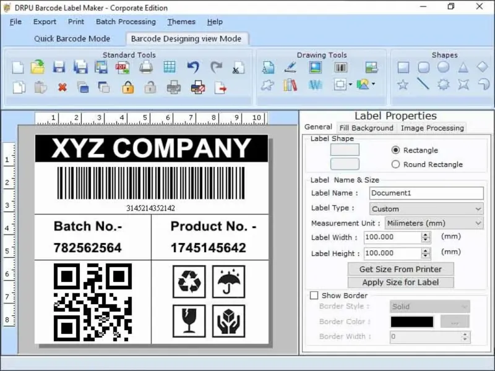Draw a rounded rectangle shape
Screen dimensions: 495x371
click(x=423, y=67)
